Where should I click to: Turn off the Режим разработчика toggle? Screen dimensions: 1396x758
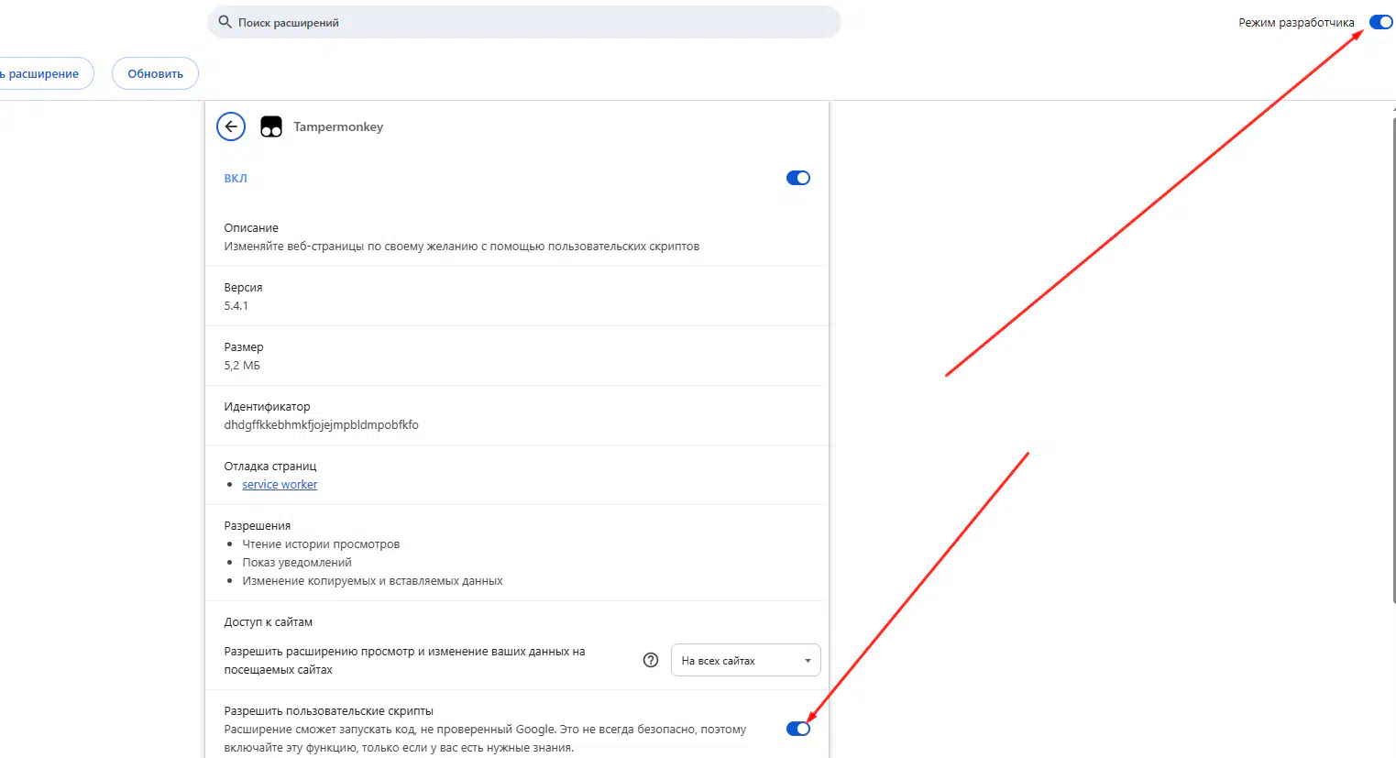coord(1380,22)
